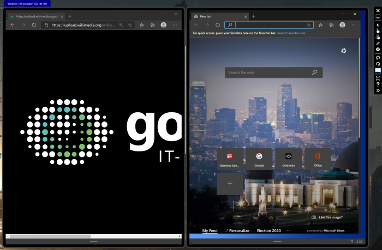Close the upload.wikimedia.org tab
The height and width of the screenshot is (250, 382).
coord(62,16)
